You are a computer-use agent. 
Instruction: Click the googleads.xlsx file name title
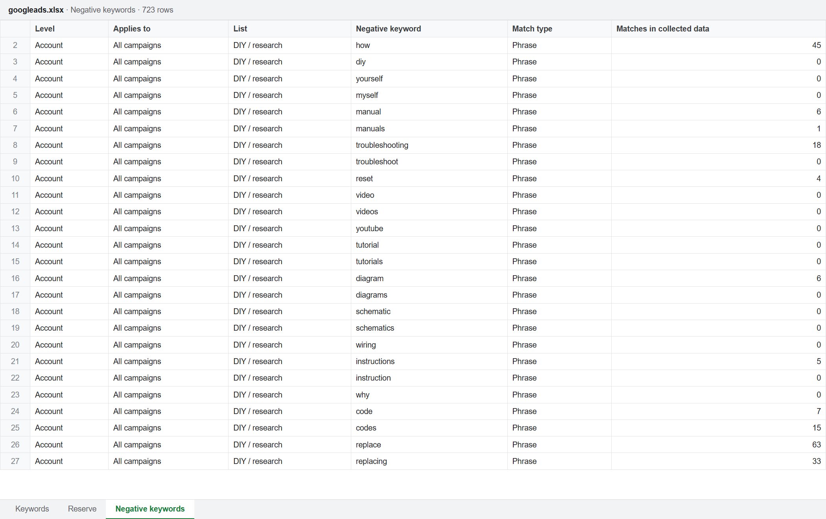(36, 10)
